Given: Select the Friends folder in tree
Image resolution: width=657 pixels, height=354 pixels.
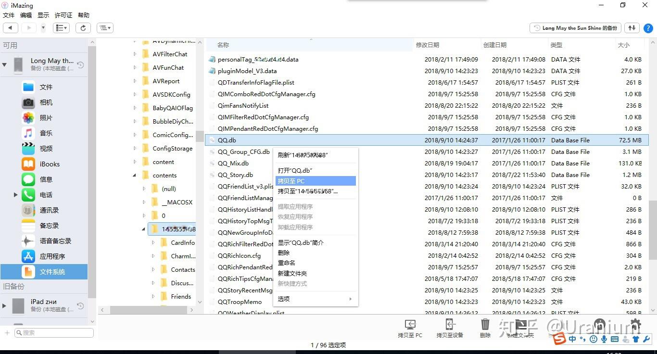Looking at the screenshot, I should coord(181,297).
